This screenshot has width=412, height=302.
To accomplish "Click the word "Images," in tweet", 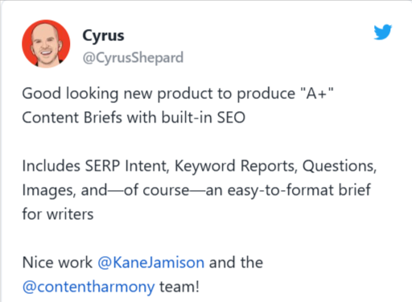I will pos(49,190).
